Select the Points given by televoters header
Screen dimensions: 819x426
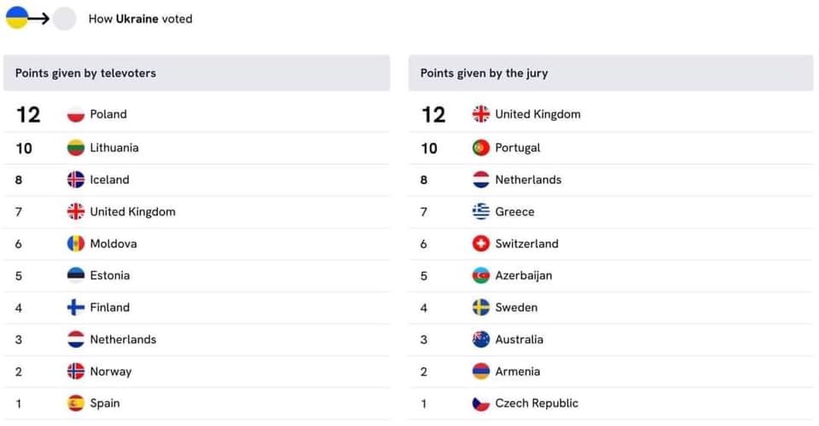point(85,73)
